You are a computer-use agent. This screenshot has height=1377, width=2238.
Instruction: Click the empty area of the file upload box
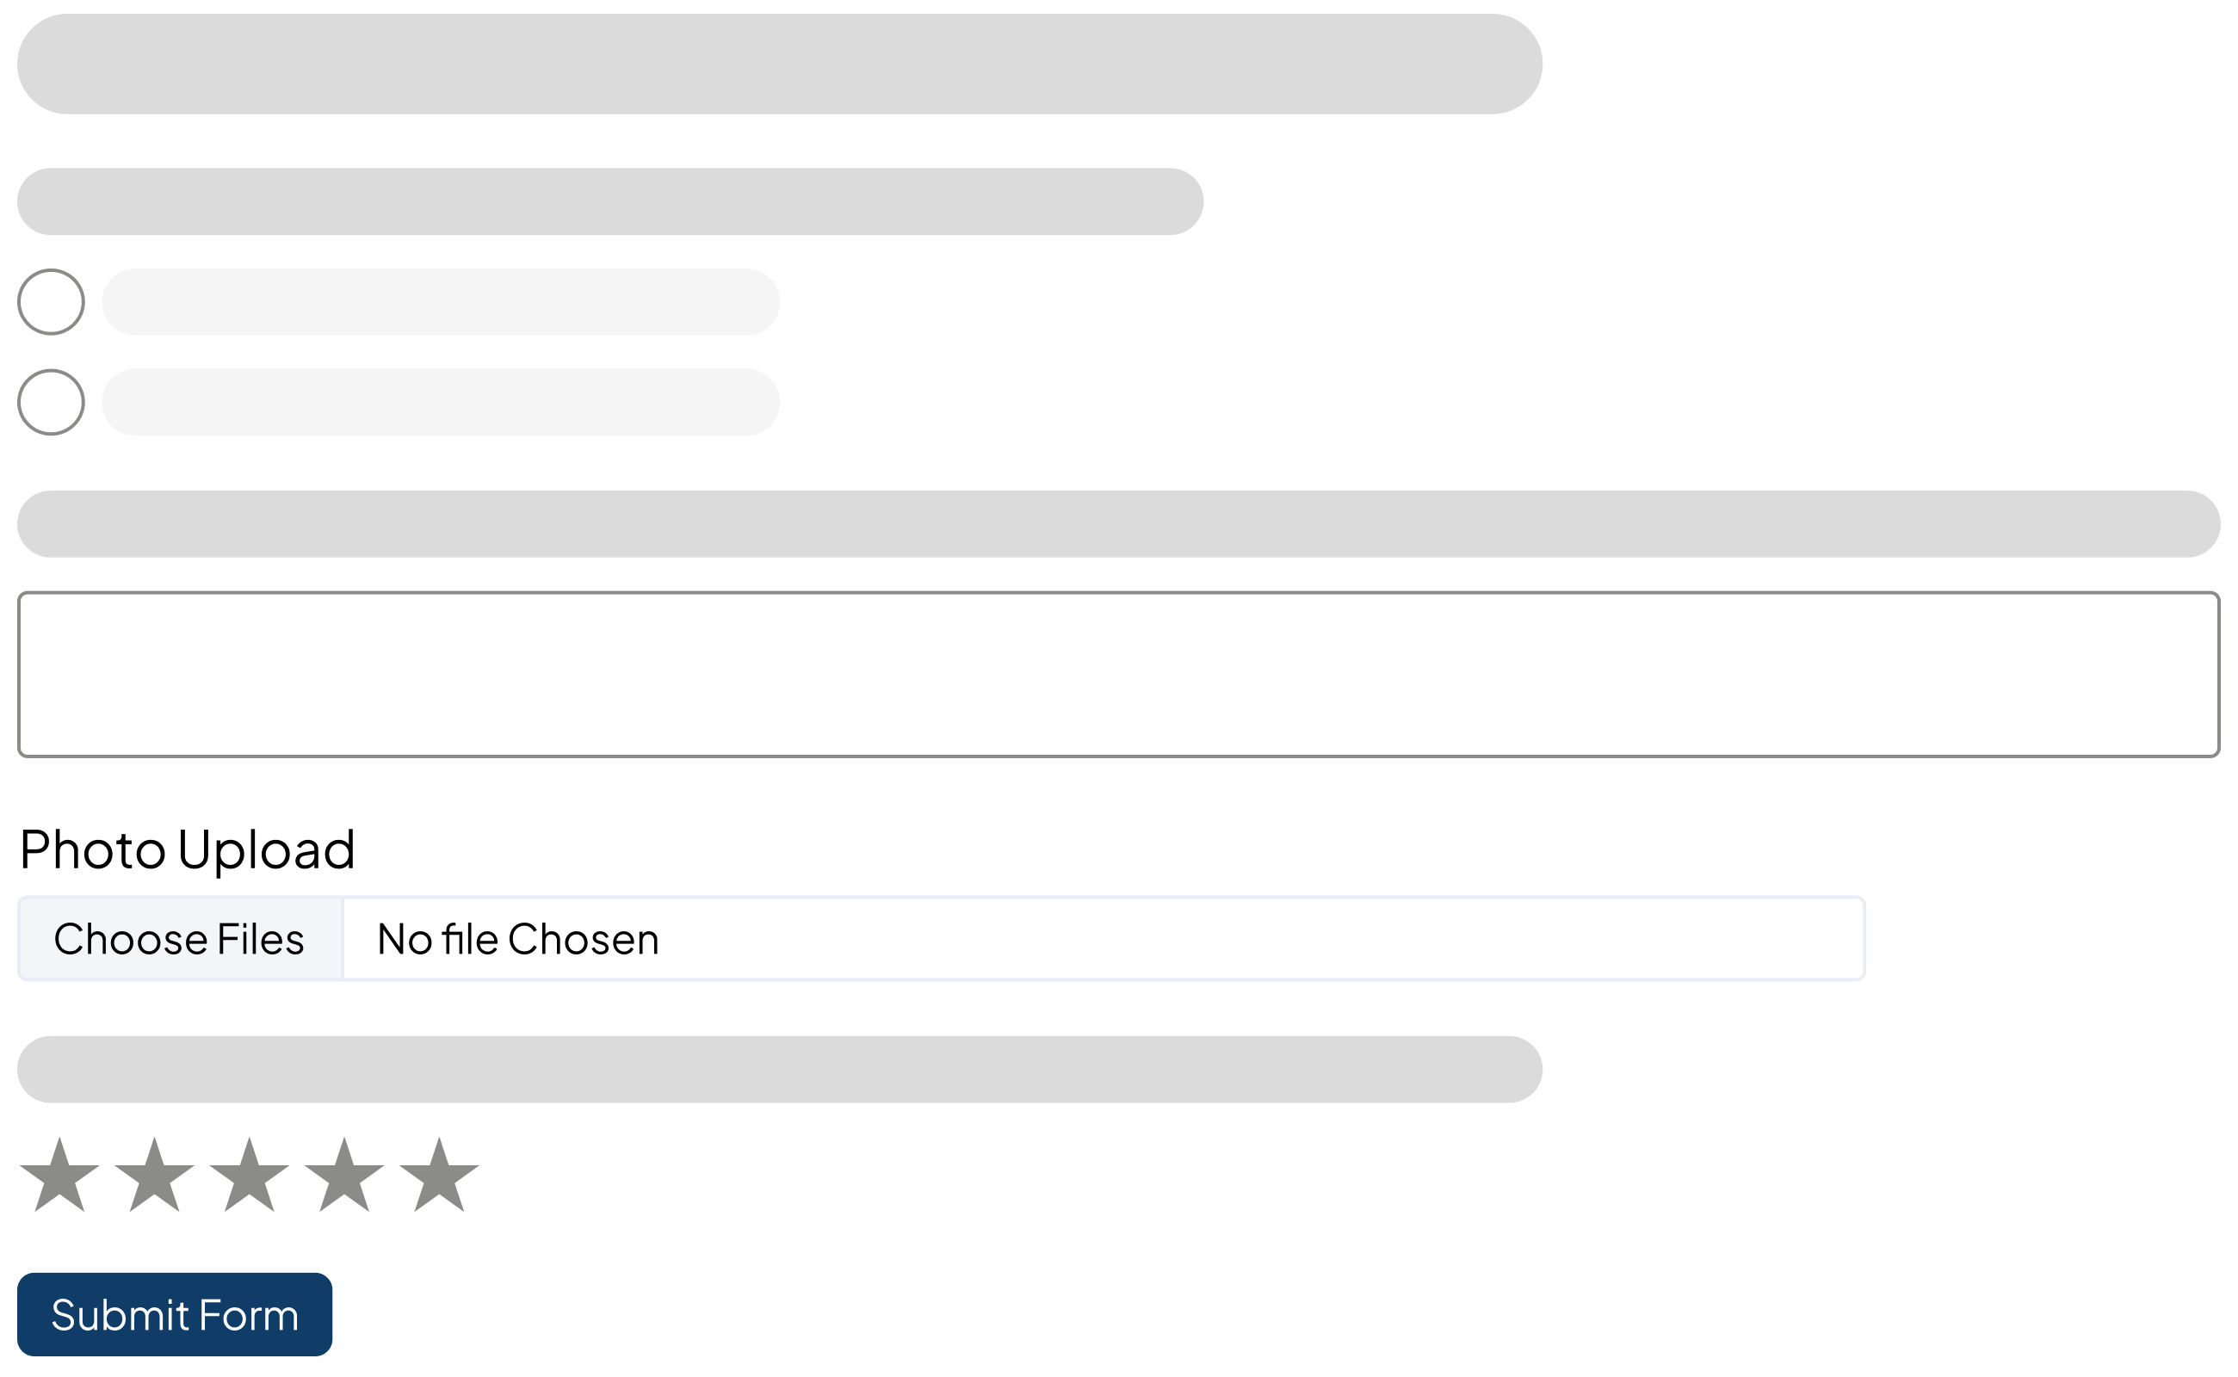(1275, 939)
